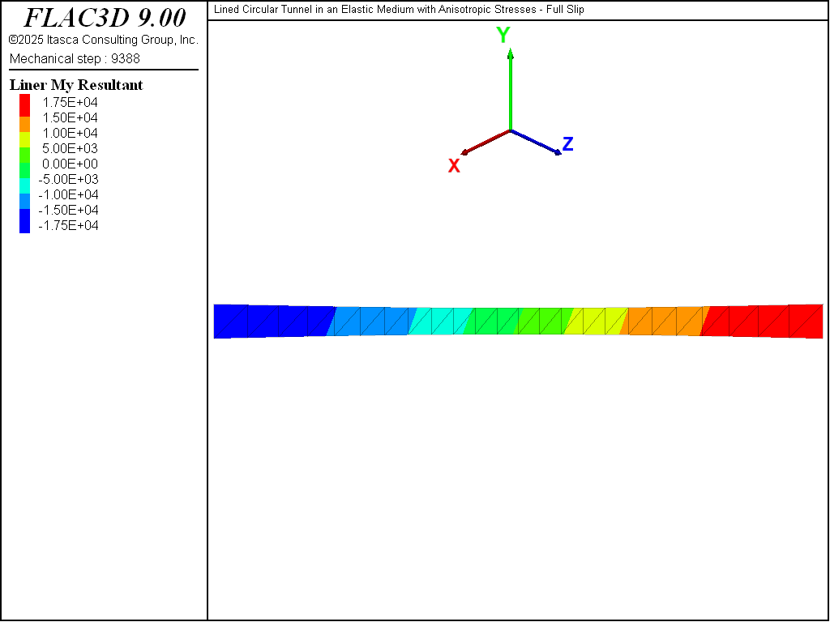Screen dimensions: 830x622
Task: Click the legend value 5.00E+03
Action: [70, 149]
